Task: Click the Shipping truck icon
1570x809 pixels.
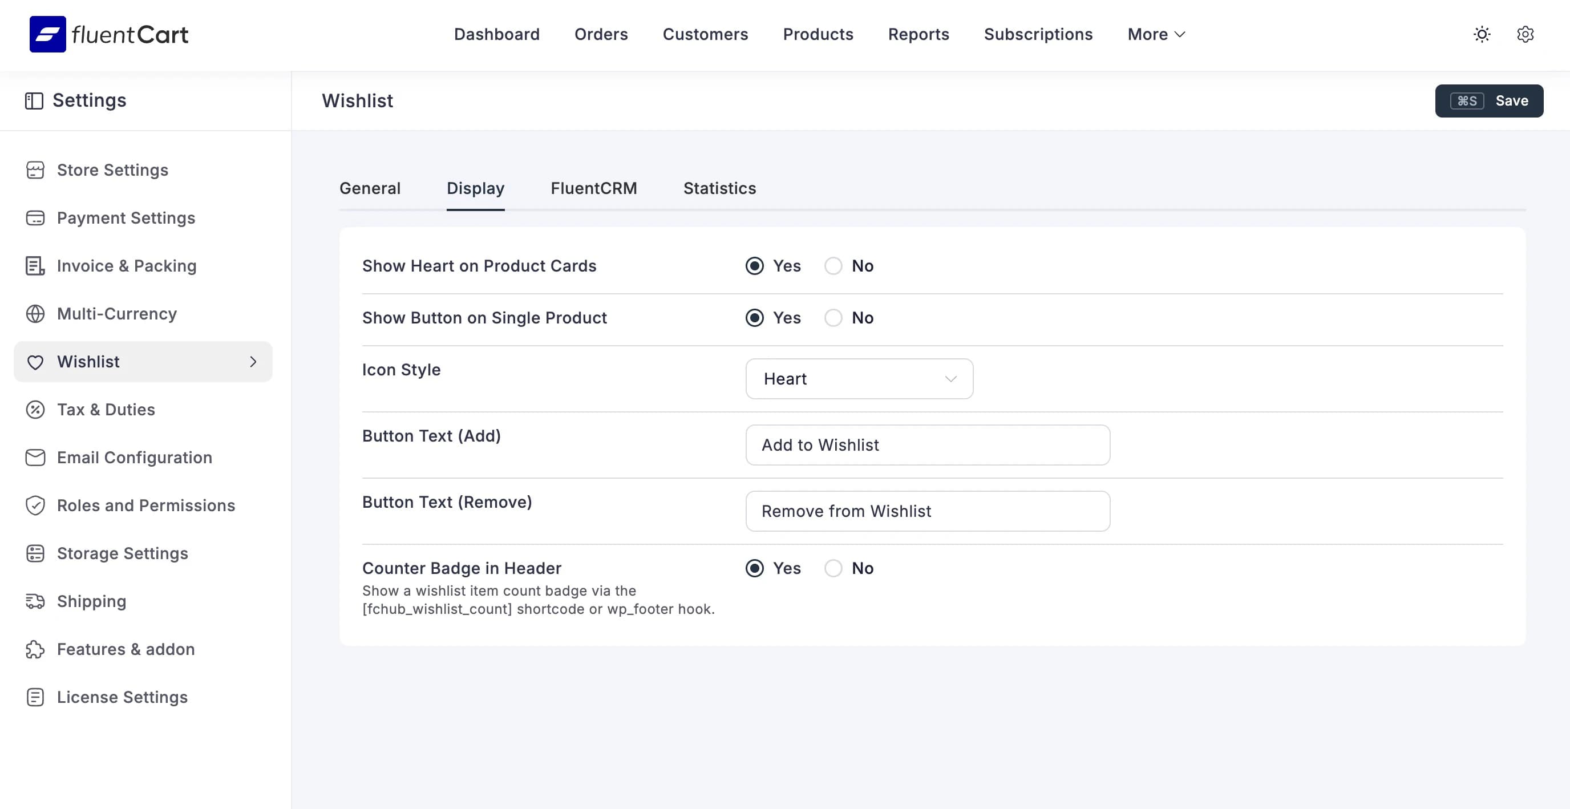Action: [x=35, y=601]
